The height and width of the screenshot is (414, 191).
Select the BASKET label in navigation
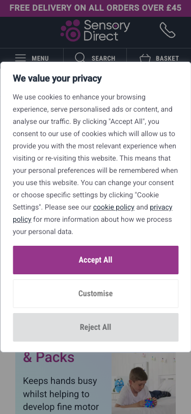[167, 58]
